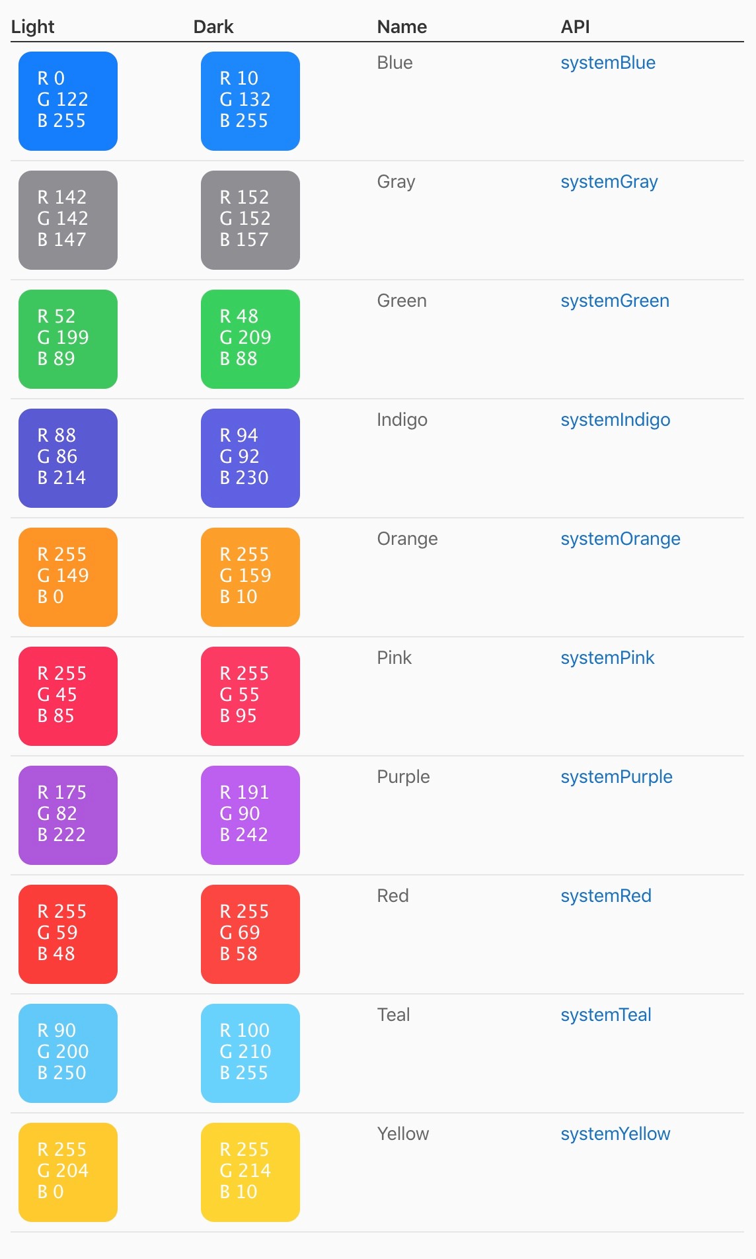Select the light Purple swatch R 175
The height and width of the screenshot is (1259, 756).
pos(68,815)
